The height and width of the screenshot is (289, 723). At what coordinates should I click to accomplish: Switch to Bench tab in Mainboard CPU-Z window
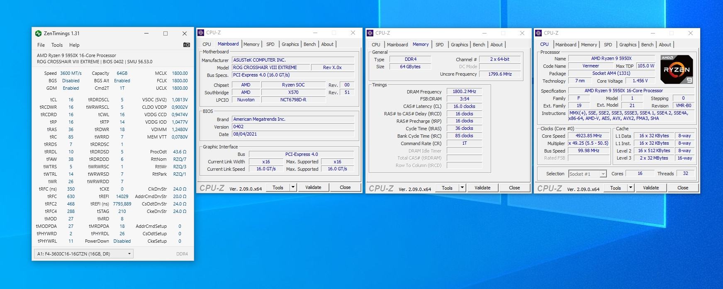tap(310, 44)
